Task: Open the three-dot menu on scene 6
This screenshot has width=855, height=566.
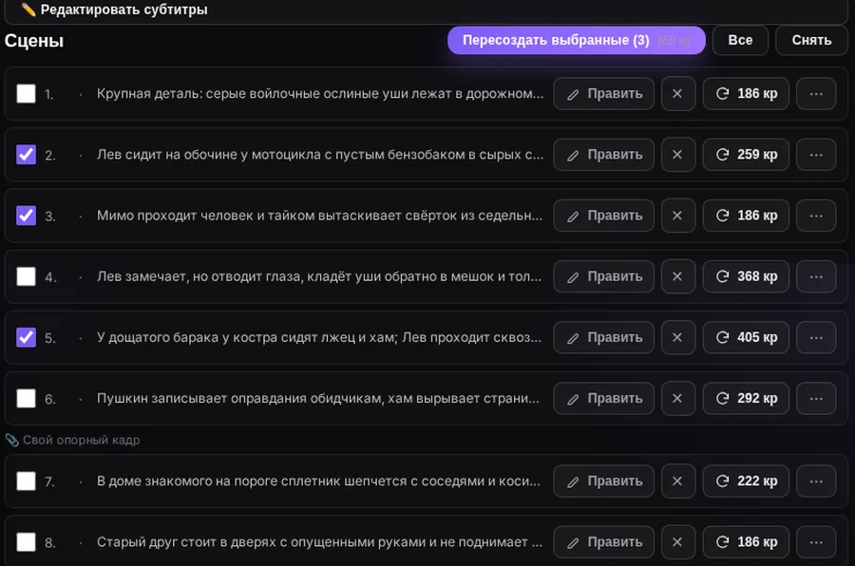Action: (816, 399)
